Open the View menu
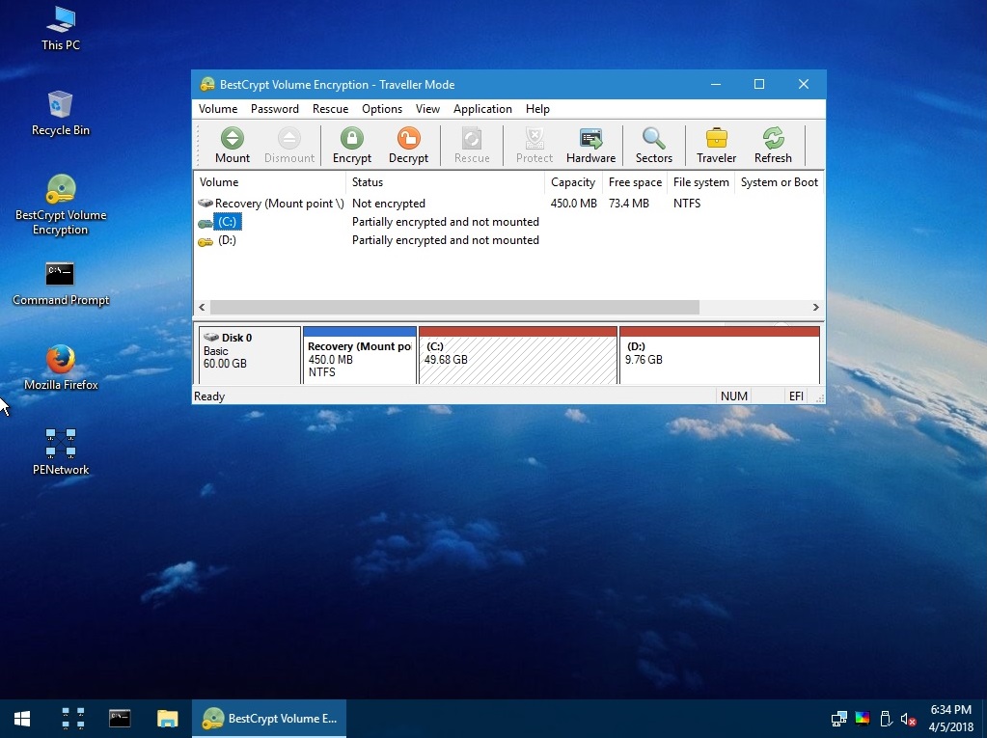987x738 pixels. 427,109
